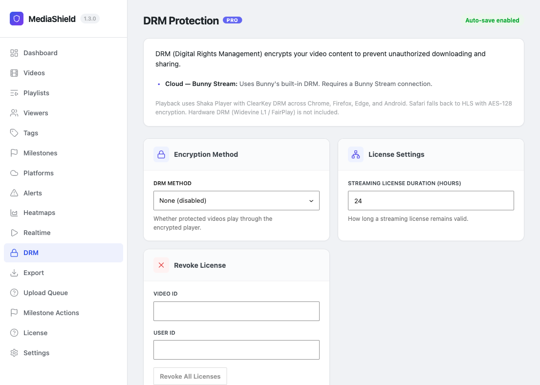Click the Encryption Method card title
Image resolution: width=540 pixels, height=385 pixels.
click(x=206, y=154)
